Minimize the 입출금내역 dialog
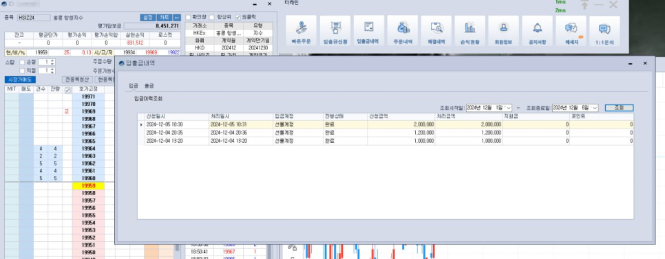Viewport: 665px width, 259px height. 631,63
